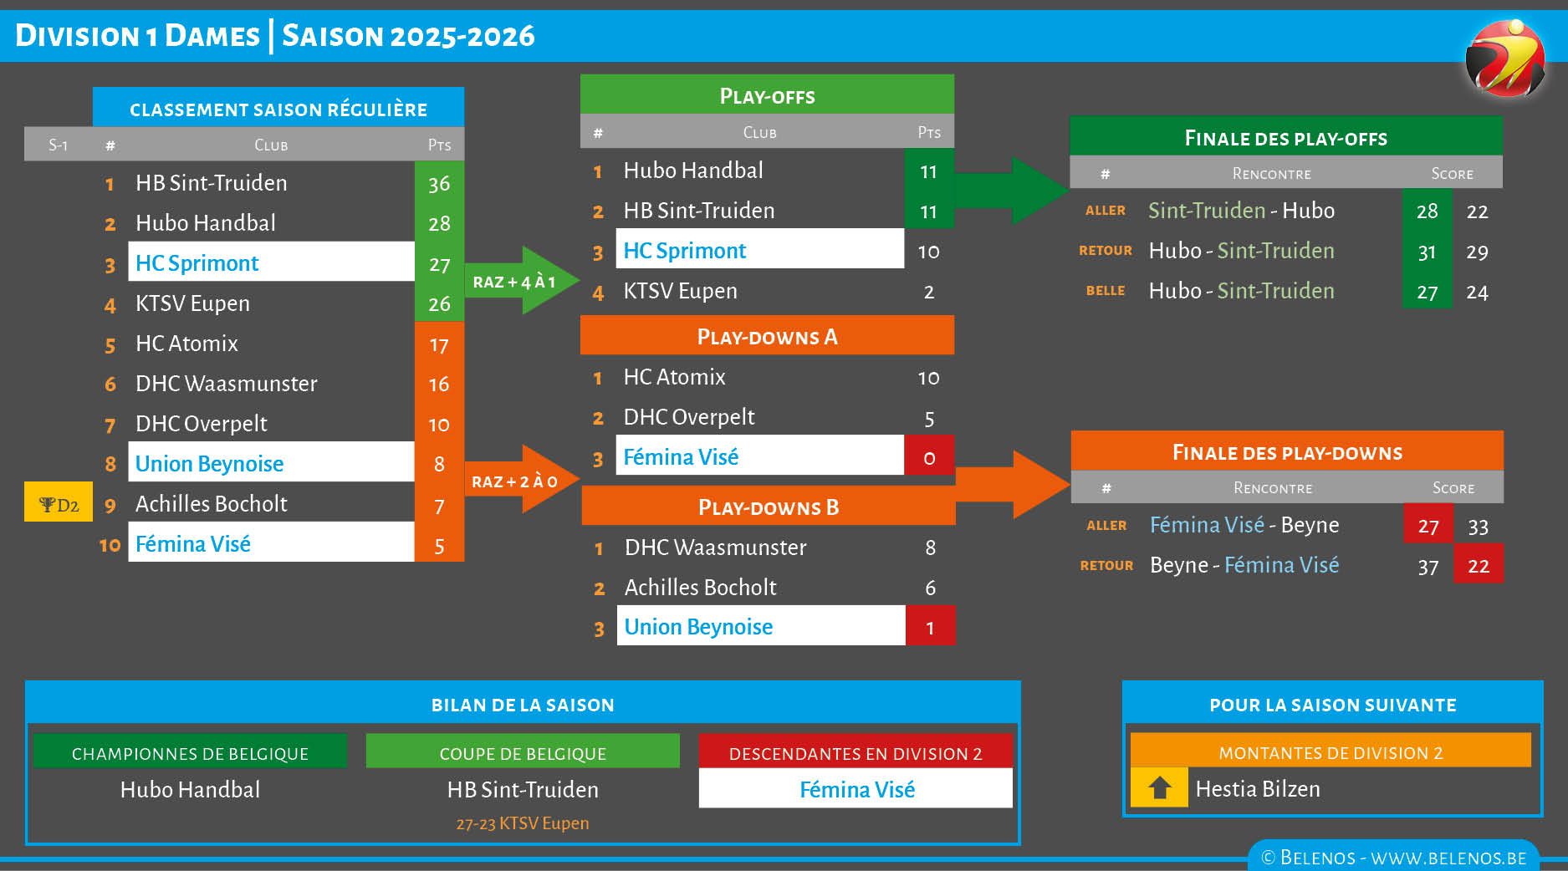This screenshot has width=1568, height=871.
Task: Select KTSV Eupen in the regular season standings
Action: pos(192,303)
